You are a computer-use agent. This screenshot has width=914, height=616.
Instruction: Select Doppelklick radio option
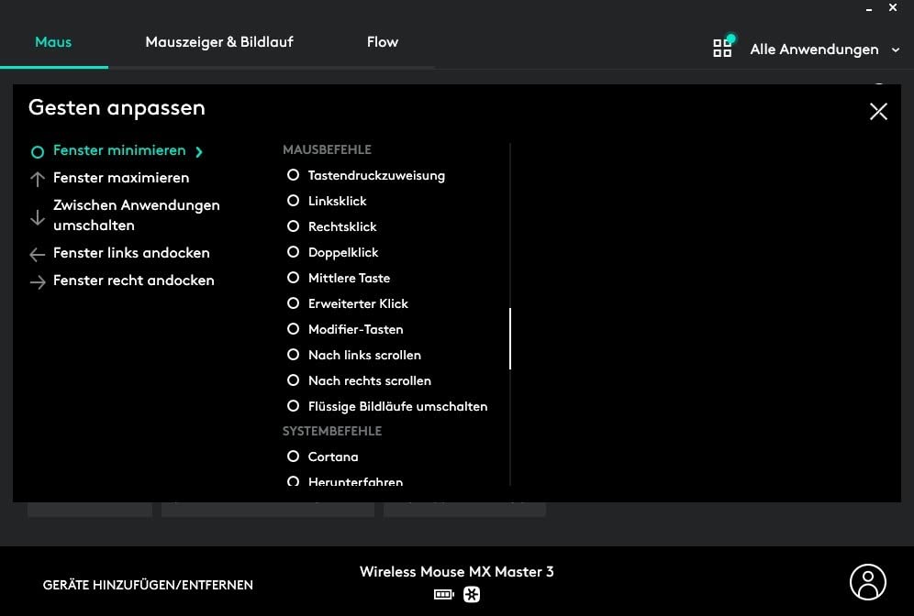pyautogui.click(x=294, y=251)
